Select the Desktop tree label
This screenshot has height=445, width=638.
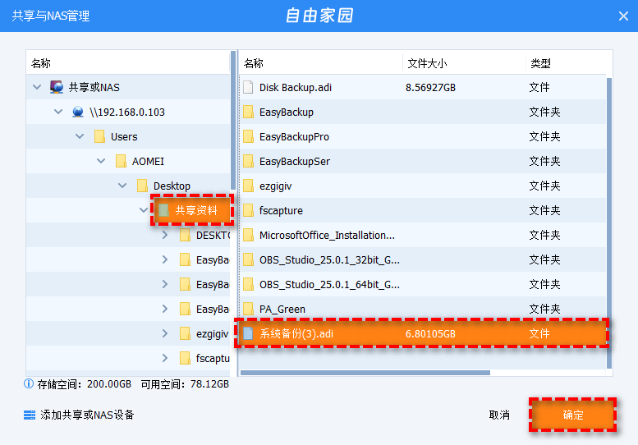(x=172, y=186)
